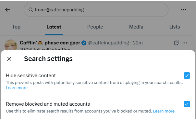The image size is (196, 119).
Task: Open the post's more options menu
Action: click(185, 43)
